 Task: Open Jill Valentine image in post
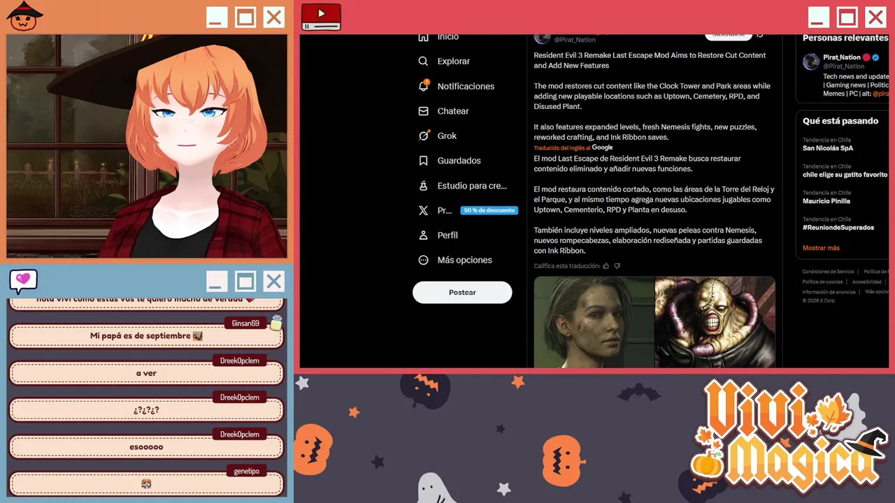(594, 321)
